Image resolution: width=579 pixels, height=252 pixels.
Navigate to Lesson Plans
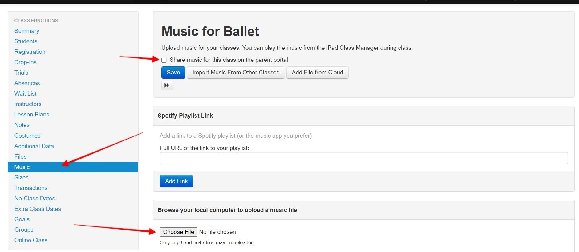point(32,115)
